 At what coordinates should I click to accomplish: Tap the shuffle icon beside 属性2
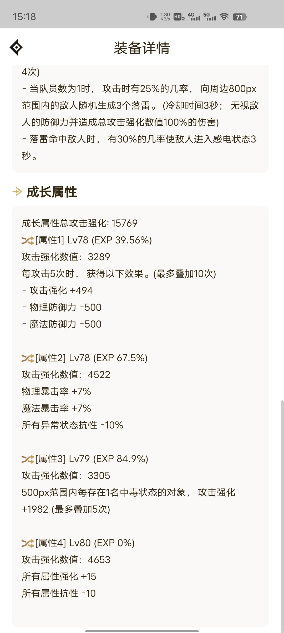[x=28, y=358]
